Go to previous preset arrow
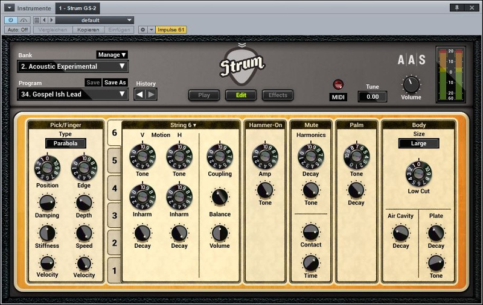Viewport: 483px width, 305px height. point(44,20)
